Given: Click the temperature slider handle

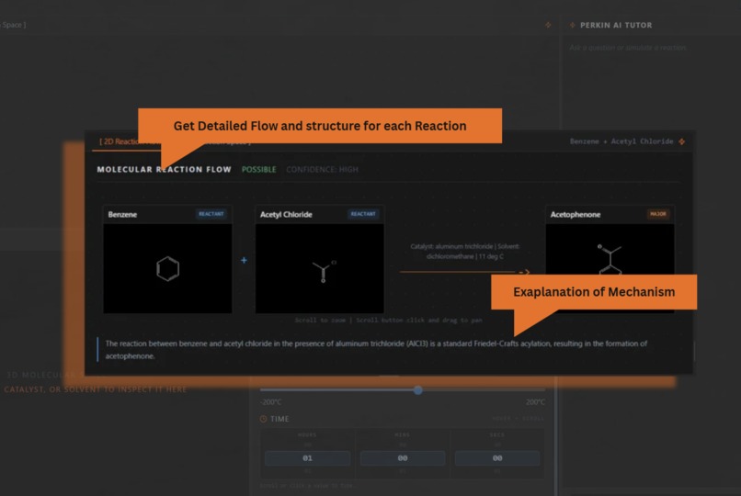Looking at the screenshot, I should 417,389.
